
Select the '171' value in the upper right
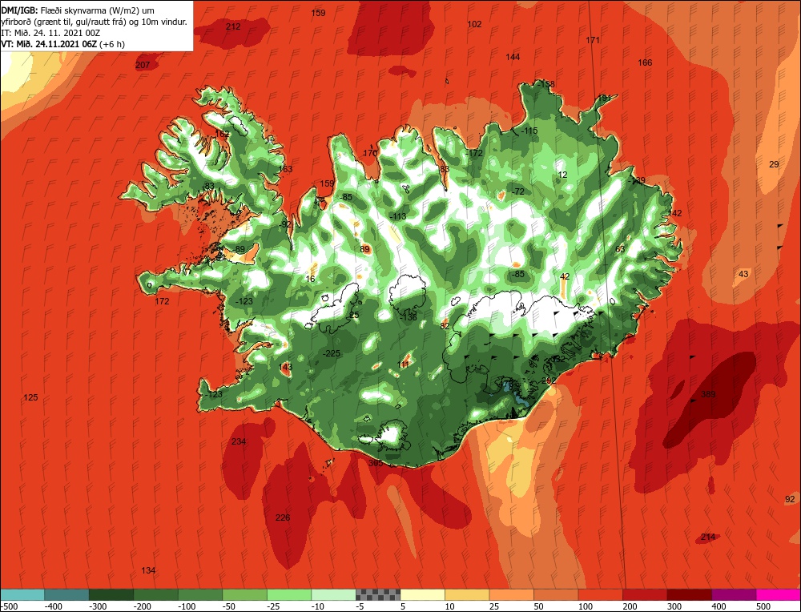point(593,40)
